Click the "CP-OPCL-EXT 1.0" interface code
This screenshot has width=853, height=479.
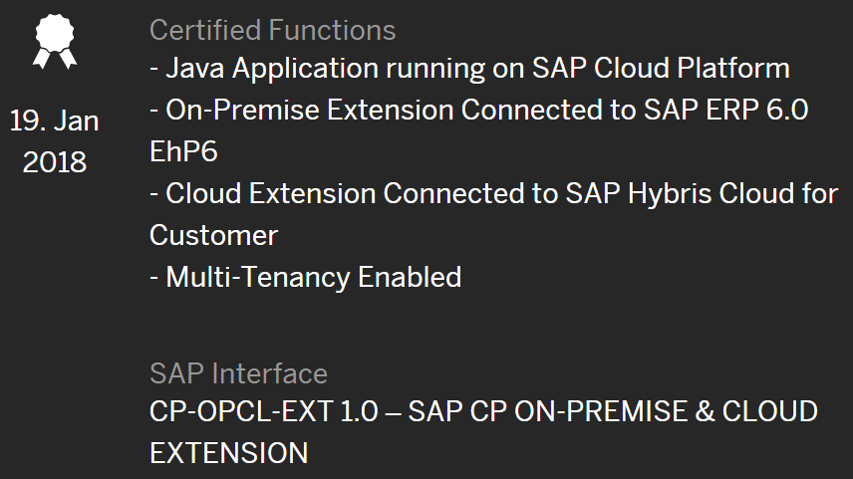click(264, 411)
